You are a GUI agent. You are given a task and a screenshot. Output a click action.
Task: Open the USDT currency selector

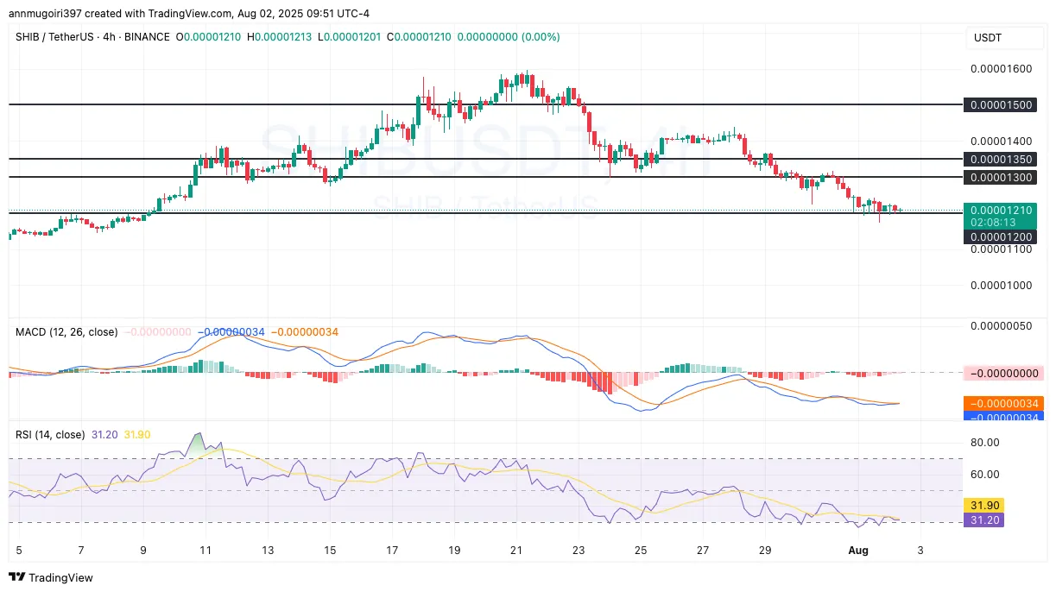click(x=1004, y=37)
